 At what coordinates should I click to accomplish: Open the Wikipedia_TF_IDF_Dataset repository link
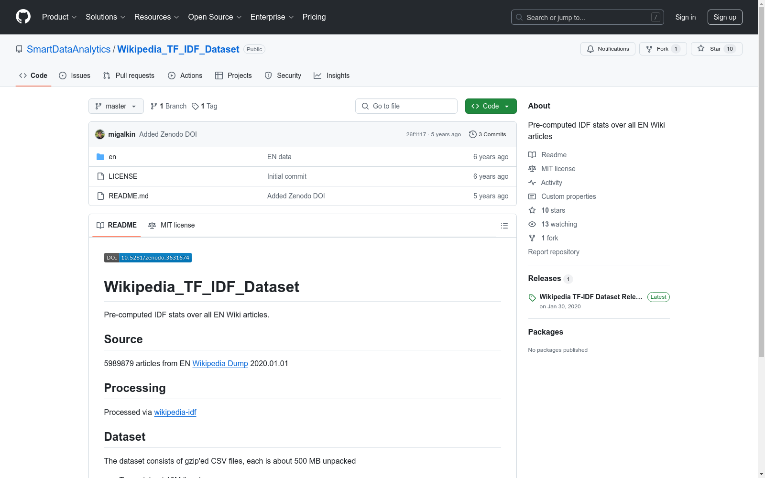(x=178, y=49)
